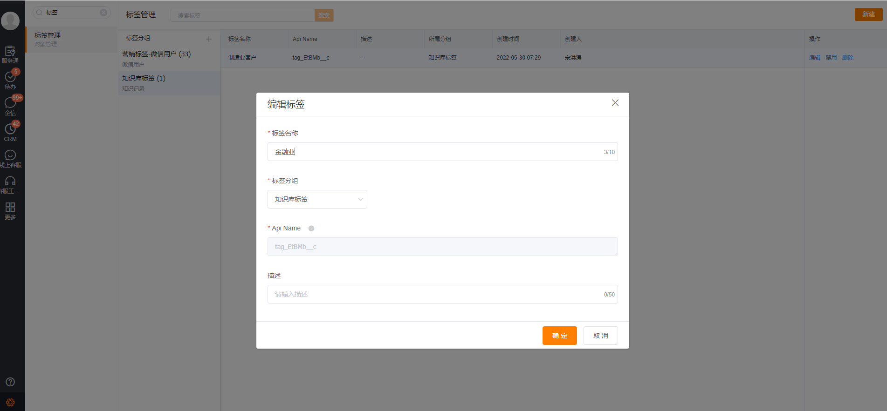Click the 2022-05-30 07:29 date cell
Viewport: 887px width, 411px height.
click(x=519, y=58)
